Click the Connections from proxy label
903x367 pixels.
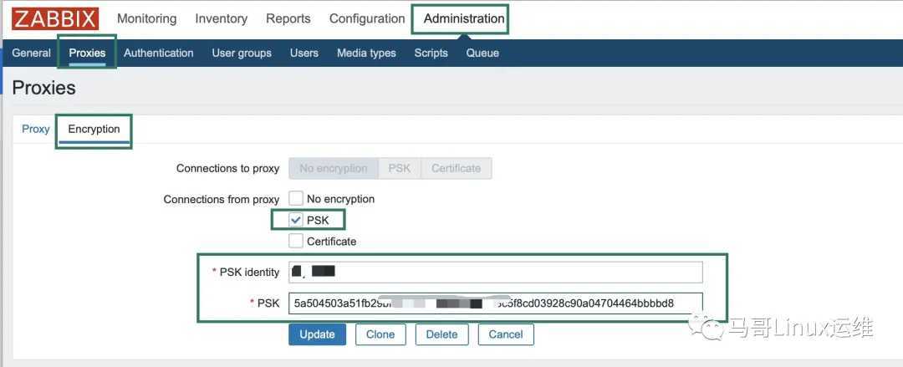pos(222,199)
